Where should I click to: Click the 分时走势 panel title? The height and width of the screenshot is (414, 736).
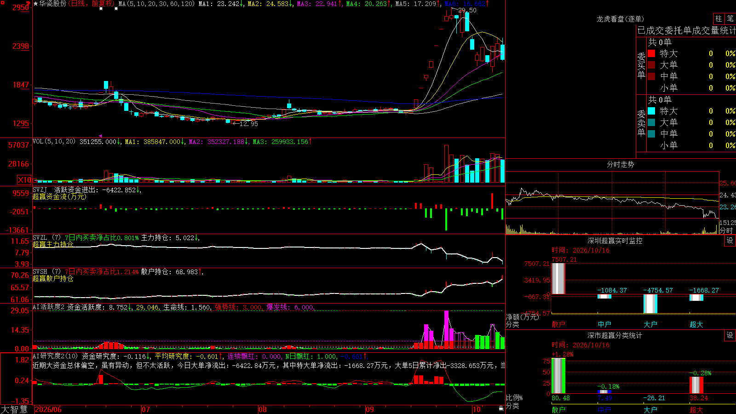click(620, 164)
